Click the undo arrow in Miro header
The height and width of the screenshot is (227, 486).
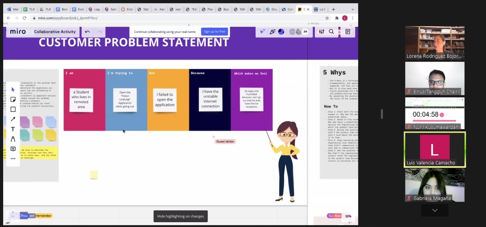(87, 32)
